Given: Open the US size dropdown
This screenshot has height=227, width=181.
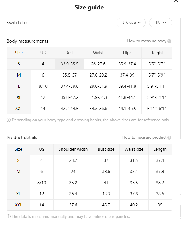Looking at the screenshot, I should (x=131, y=23).
